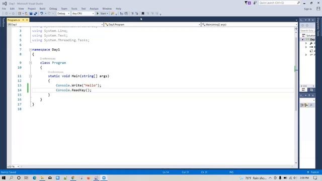This screenshot has width=322, height=181.
Task: Open the Main(string[] args) member dropdown
Action: [x=250, y=25]
